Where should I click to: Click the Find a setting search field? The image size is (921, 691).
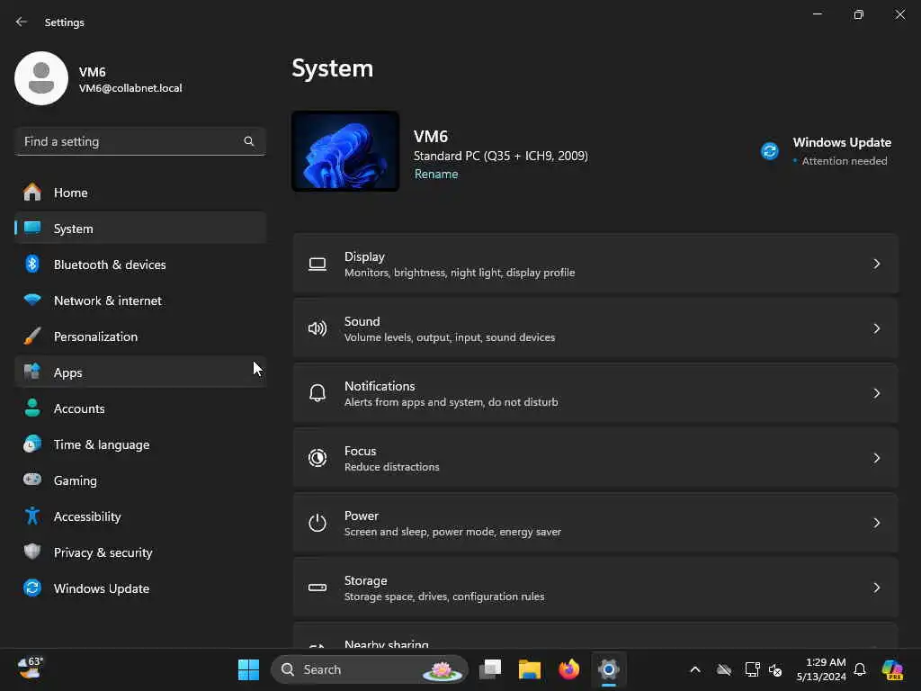(140, 141)
